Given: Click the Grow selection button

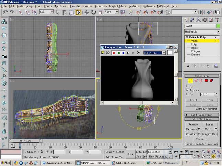Looking at the screenshot, I should (x=210, y=100).
